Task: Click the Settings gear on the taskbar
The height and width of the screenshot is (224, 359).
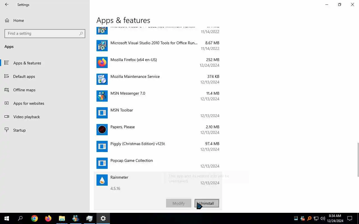Action: (103, 218)
